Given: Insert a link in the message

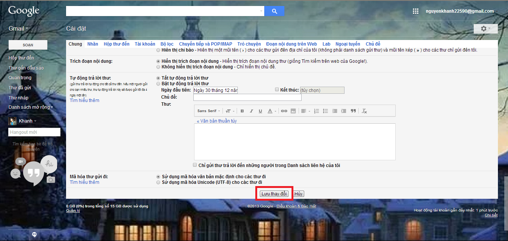Looking at the screenshot, I should pyautogui.click(x=284, y=111).
